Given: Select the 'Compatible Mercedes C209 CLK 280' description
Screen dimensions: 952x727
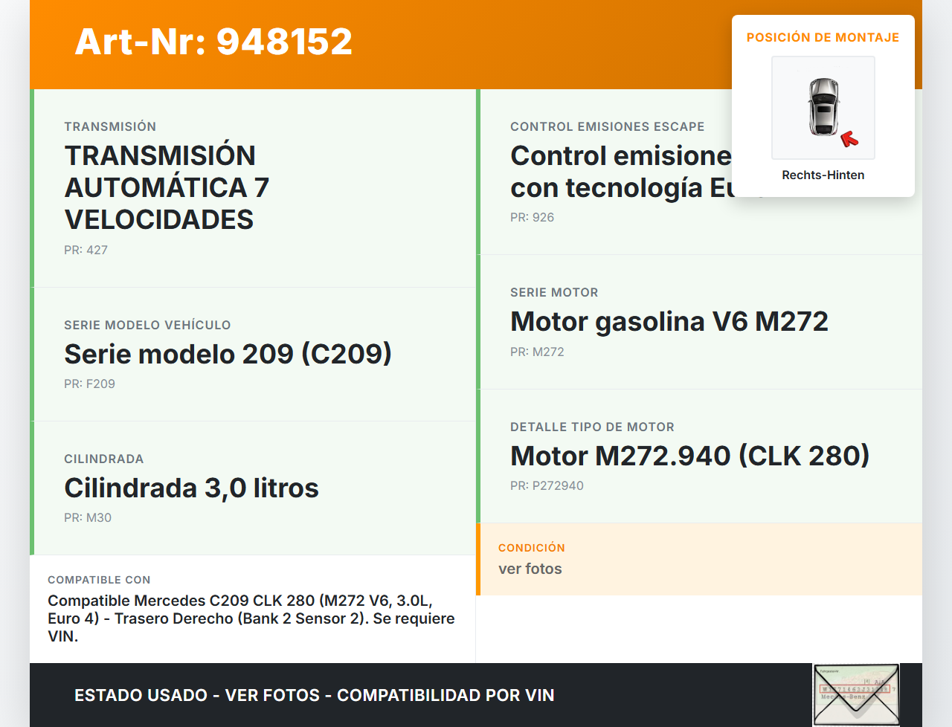Looking at the screenshot, I should (x=251, y=618).
